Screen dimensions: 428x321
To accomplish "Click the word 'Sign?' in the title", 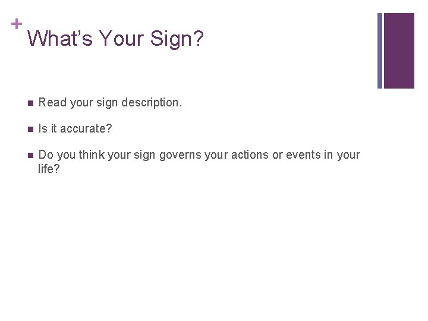I will pos(177,39).
